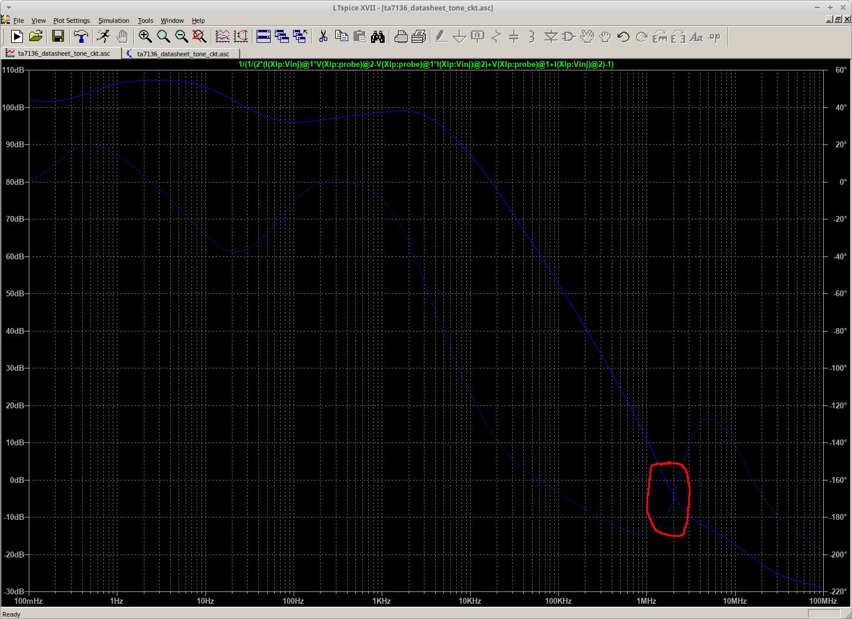This screenshot has width=852, height=619.
Task: Place a Ground symbol icon
Action: [460, 37]
